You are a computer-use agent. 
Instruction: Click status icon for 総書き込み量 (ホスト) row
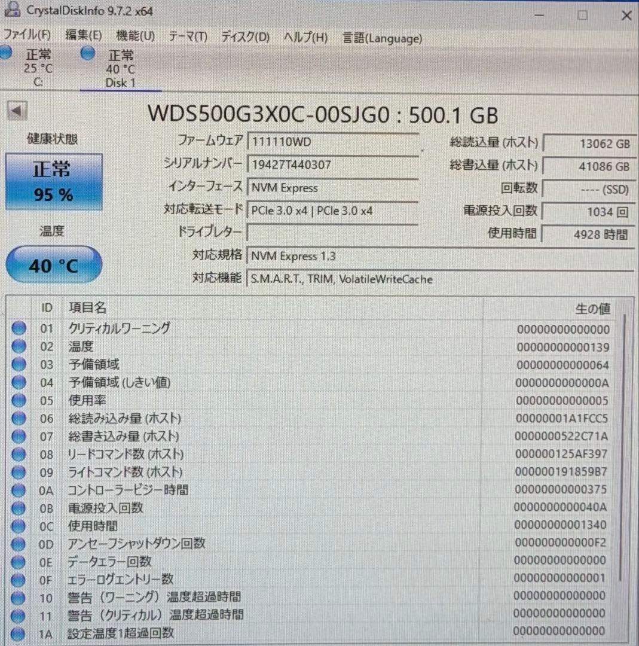19,436
